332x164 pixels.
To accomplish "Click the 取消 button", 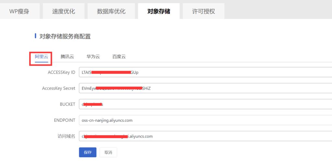I will tap(108, 152).
